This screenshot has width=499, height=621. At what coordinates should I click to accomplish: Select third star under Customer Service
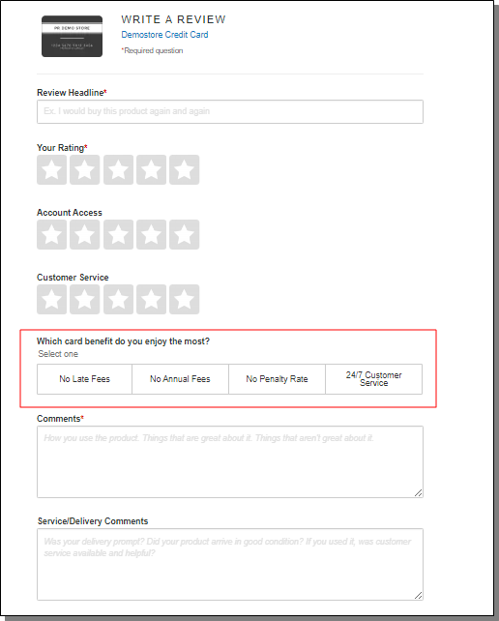tap(118, 300)
